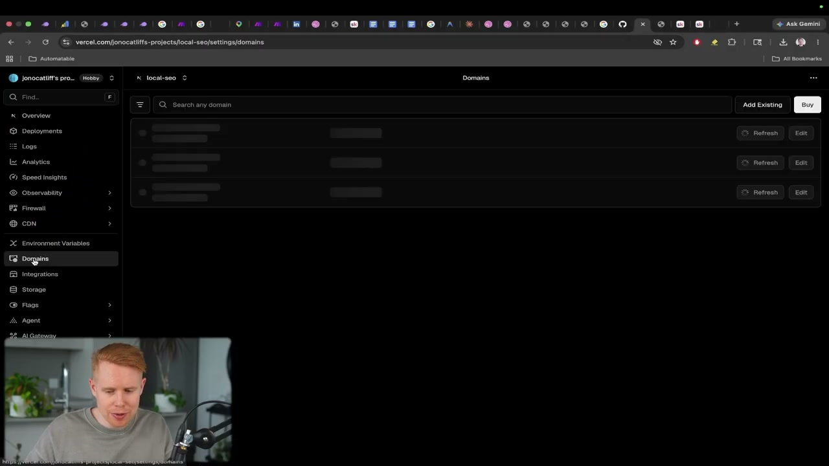
Task: Reload the current page
Action: [45, 42]
